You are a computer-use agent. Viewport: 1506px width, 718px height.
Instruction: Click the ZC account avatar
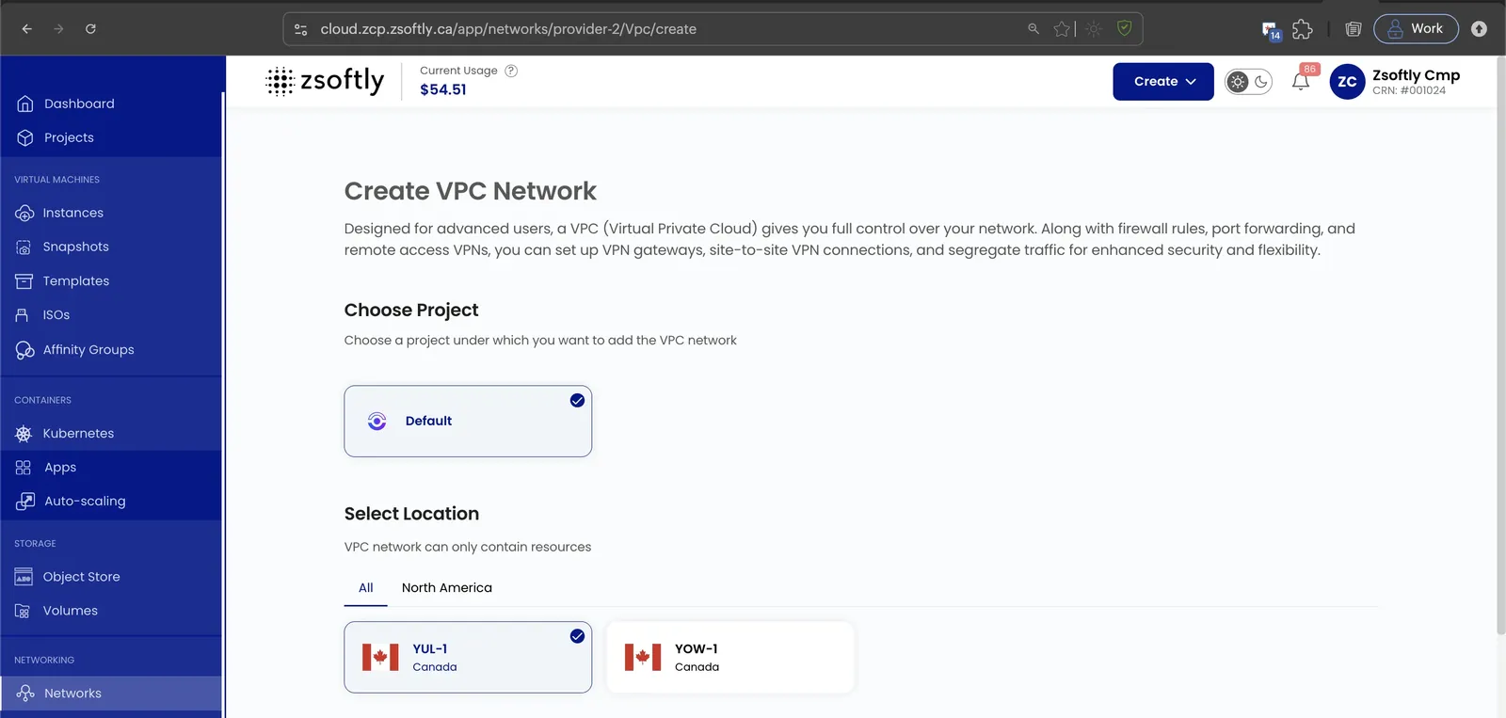(1347, 82)
